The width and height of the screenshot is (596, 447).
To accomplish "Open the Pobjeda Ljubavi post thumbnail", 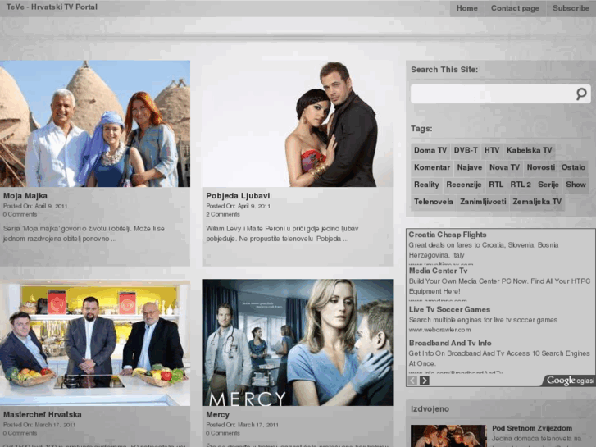I will click(x=298, y=124).
